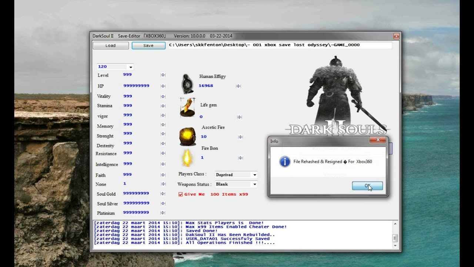Click the Human Effigy value 16968

point(206,86)
